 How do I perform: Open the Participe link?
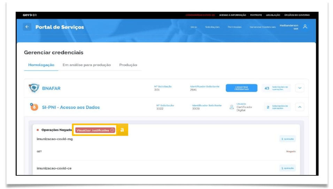[x=256, y=15]
